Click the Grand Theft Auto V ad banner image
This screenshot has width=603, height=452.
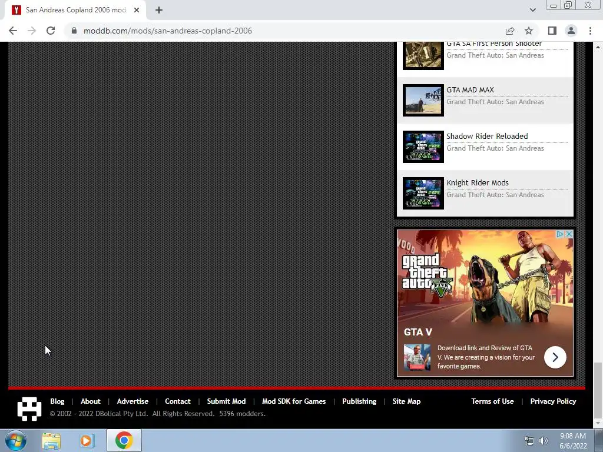point(485,277)
